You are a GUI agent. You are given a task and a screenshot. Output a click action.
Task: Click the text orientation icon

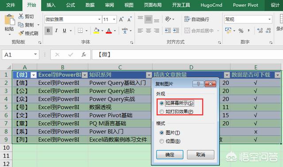(168, 19)
